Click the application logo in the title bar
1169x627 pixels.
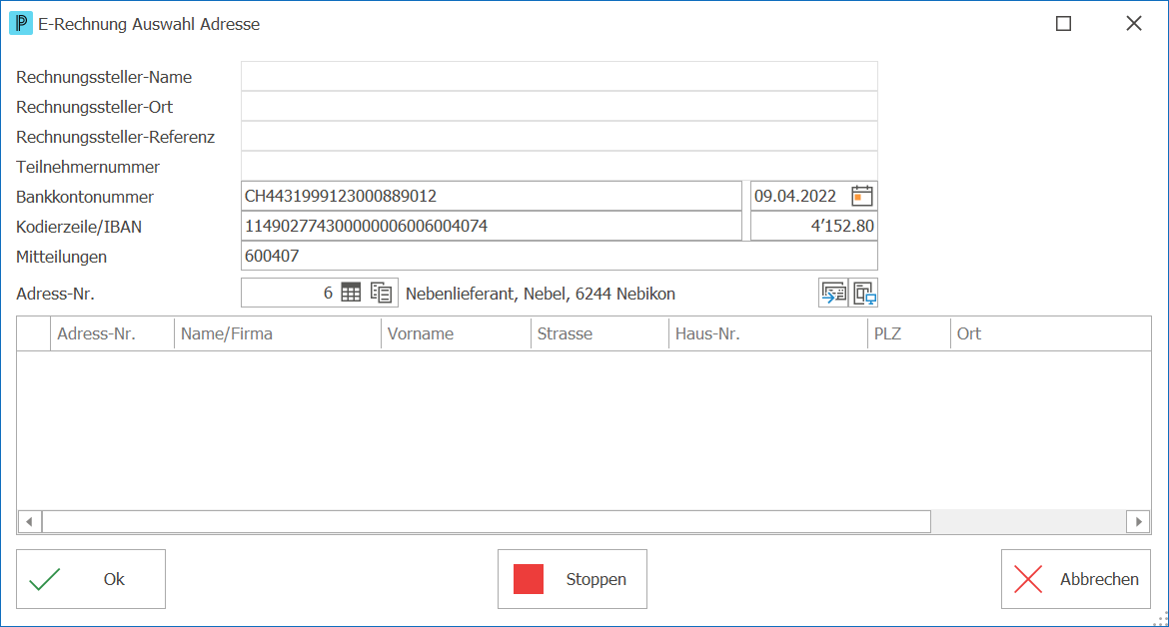tap(20, 23)
